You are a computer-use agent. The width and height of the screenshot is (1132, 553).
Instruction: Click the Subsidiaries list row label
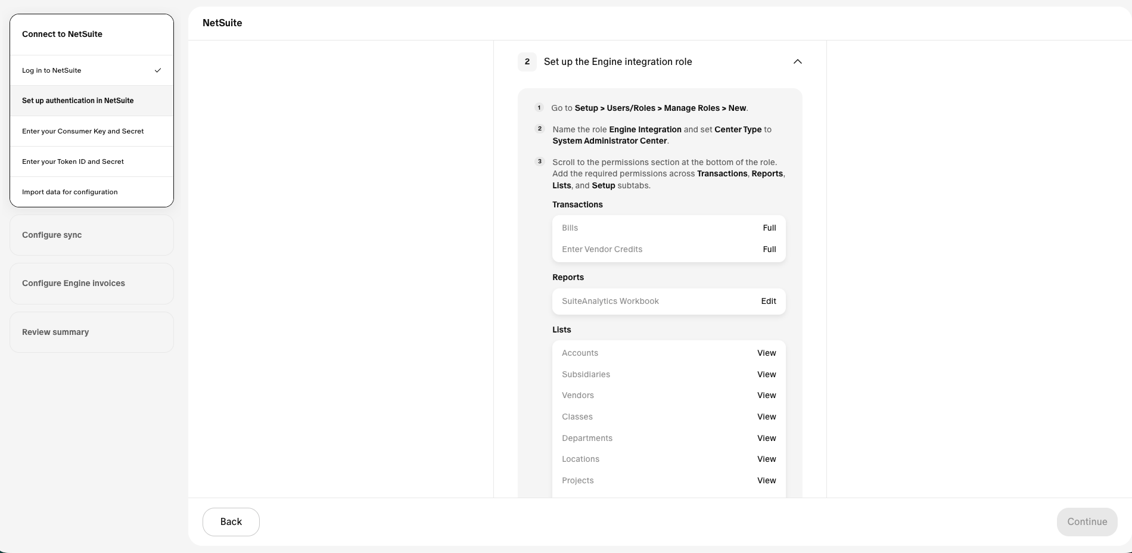586,375
